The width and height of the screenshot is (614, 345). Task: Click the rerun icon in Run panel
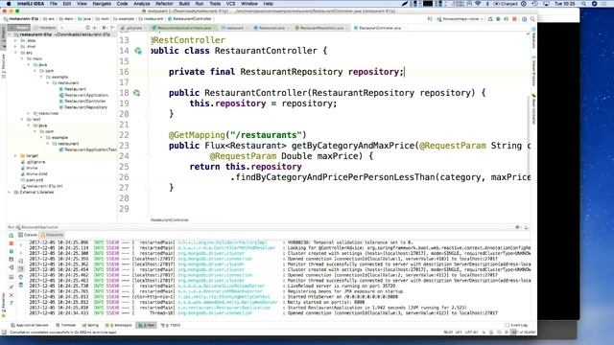coord(11,235)
